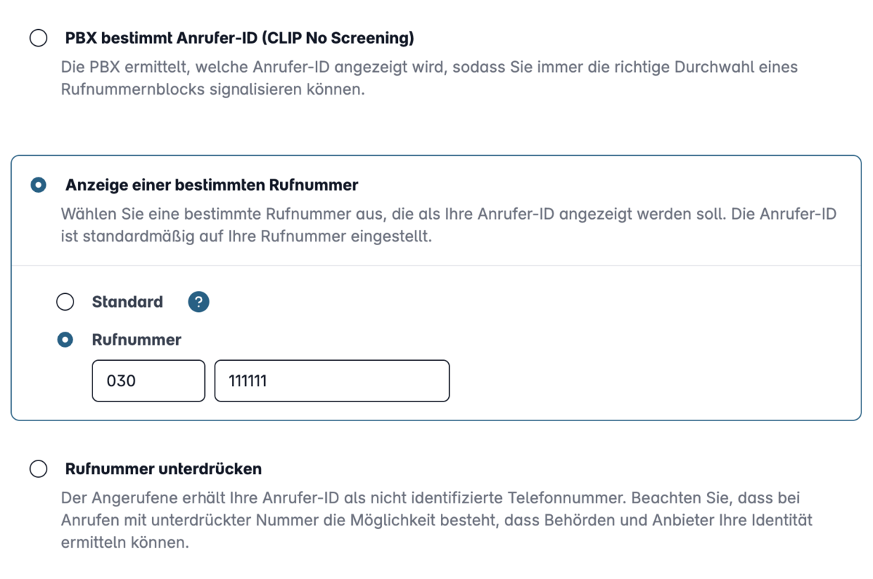Click the line 'ist standardmäßig auf Ihre Rufnummer eingestellt.'
Screen dimensions: 873x579
[246, 237]
